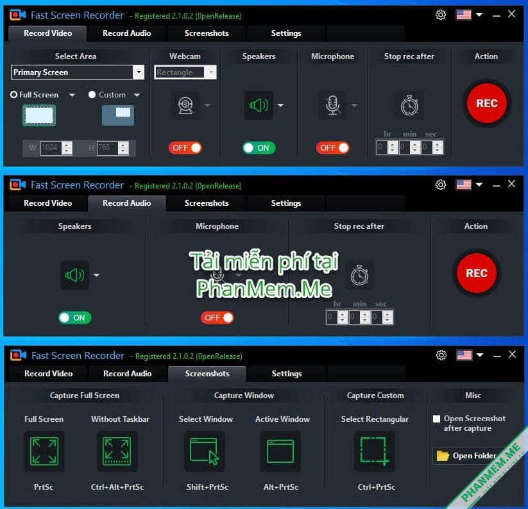Click app logo in Record Audio window

click(x=17, y=185)
